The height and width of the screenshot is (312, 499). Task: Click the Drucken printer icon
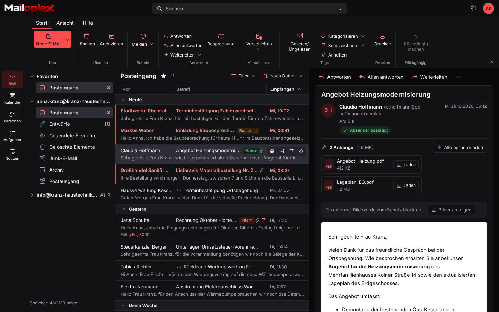[x=383, y=36]
